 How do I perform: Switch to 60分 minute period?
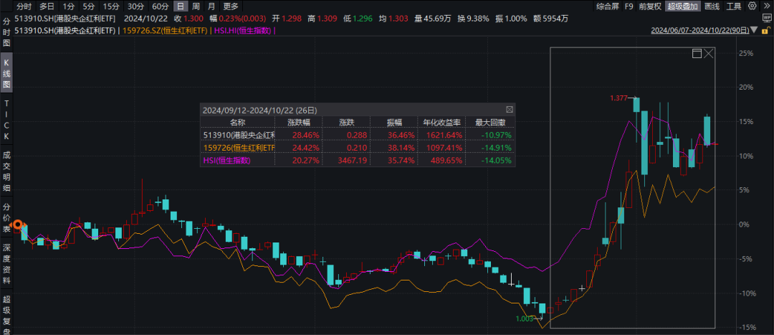pos(161,6)
